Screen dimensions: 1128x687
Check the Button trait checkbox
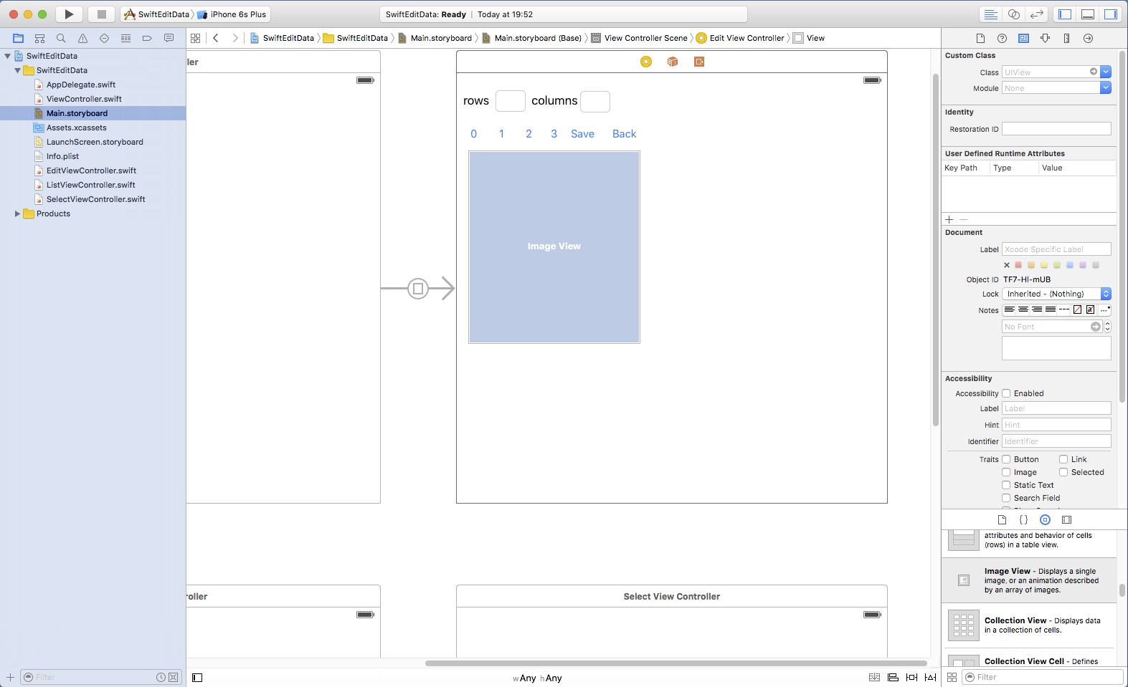click(1006, 459)
